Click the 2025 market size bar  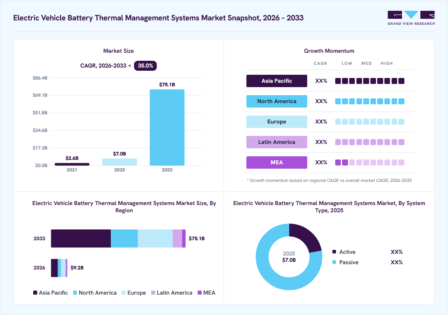120,162
